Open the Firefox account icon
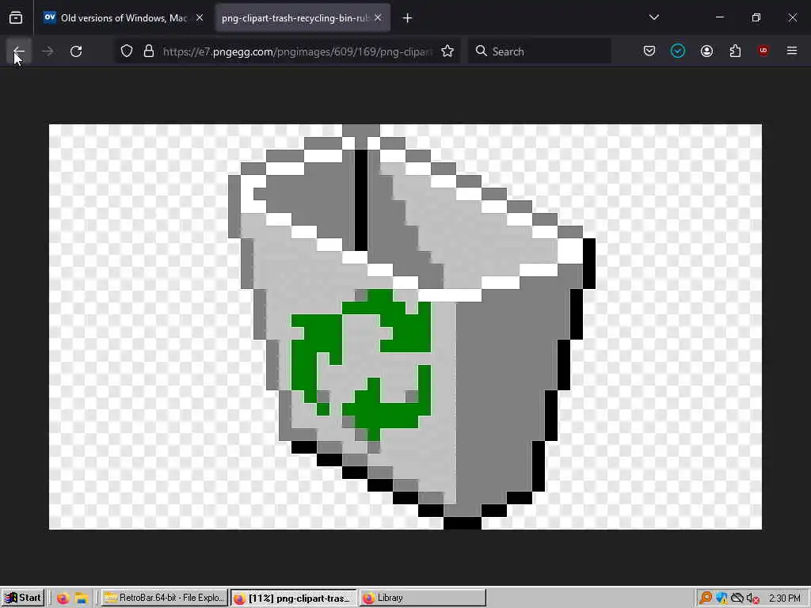 (x=706, y=51)
